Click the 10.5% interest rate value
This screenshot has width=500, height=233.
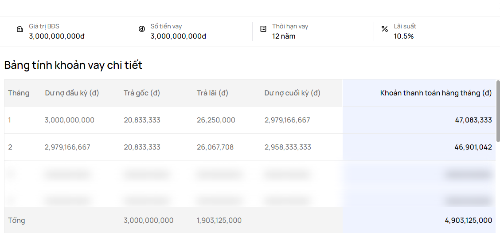[404, 36]
